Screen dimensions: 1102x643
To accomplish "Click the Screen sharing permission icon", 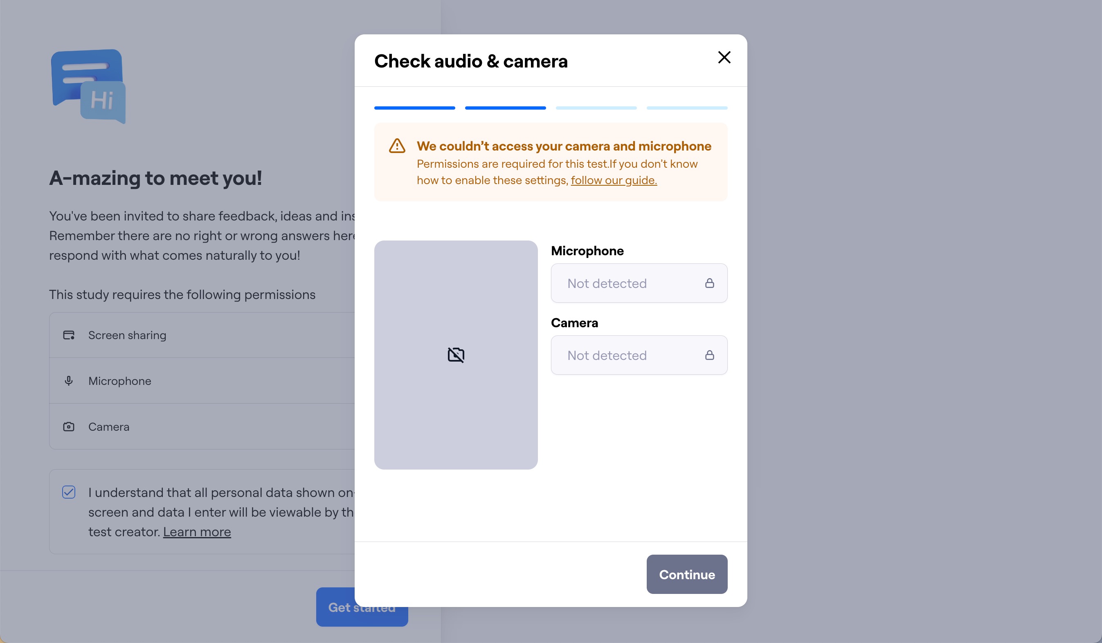I will click(69, 335).
